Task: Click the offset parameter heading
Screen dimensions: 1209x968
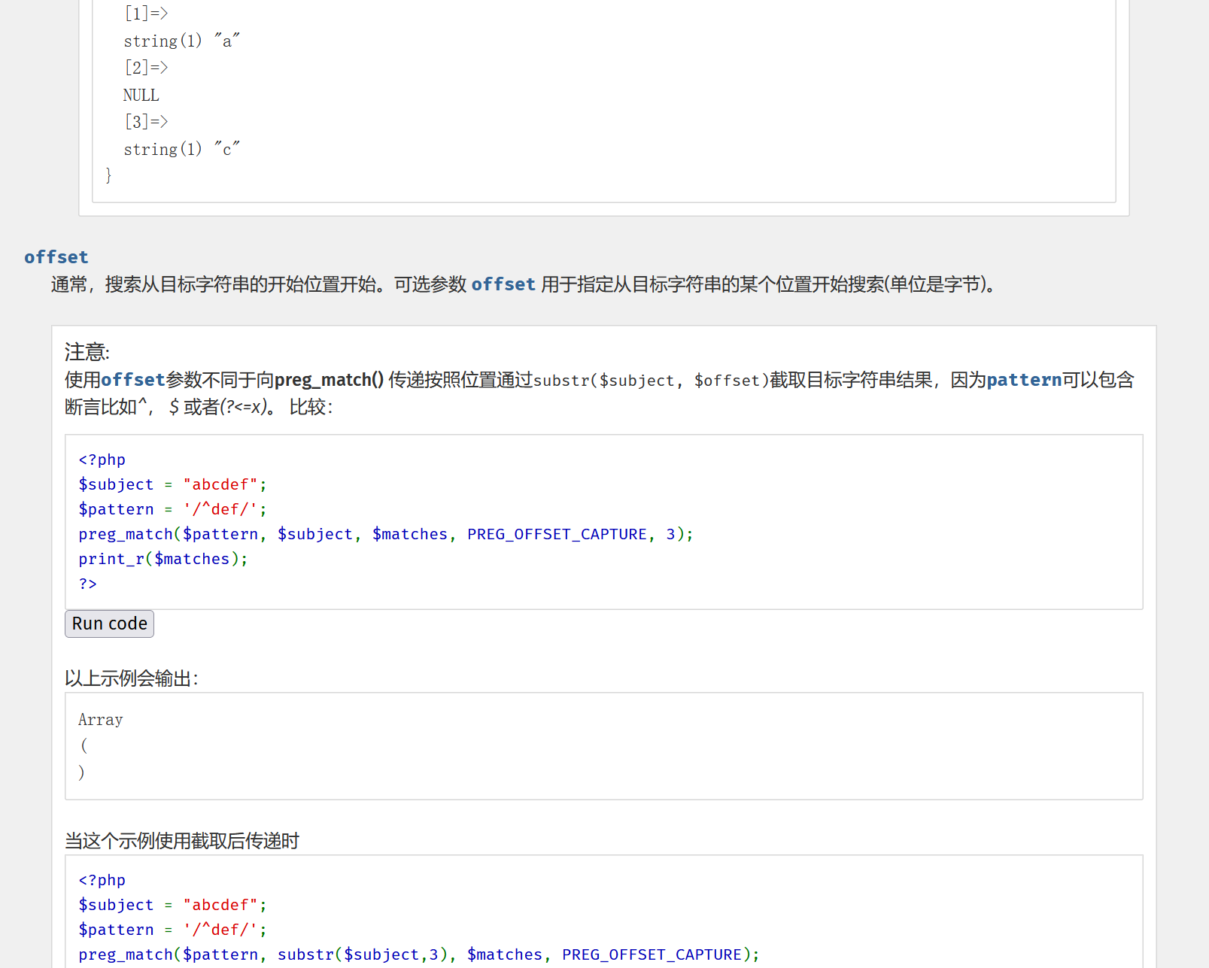Action: pos(56,257)
